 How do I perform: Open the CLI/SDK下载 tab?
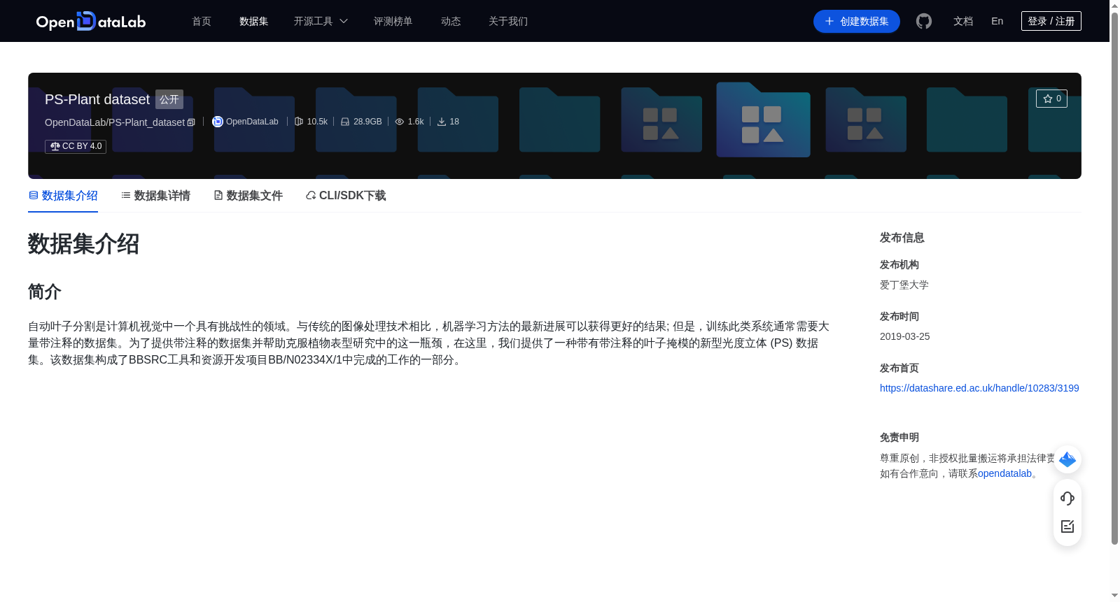pos(346,196)
